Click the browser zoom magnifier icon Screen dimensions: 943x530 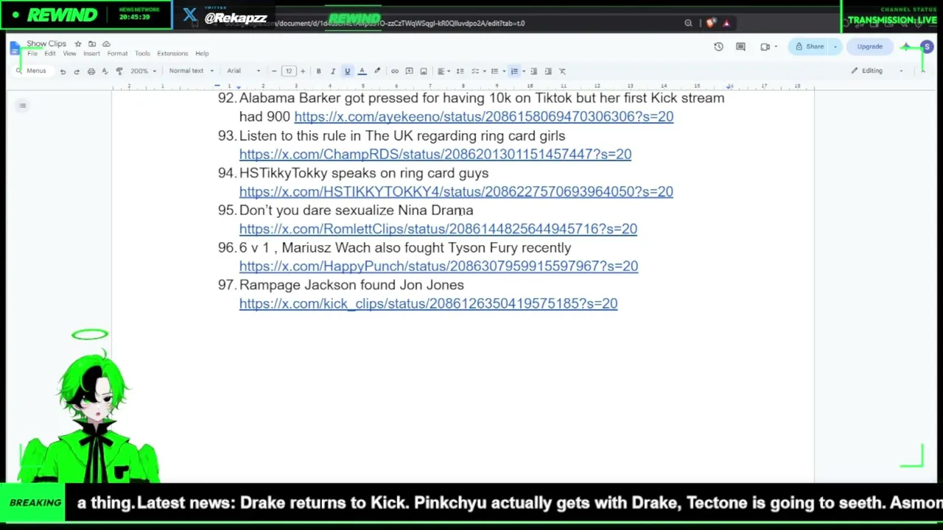click(x=688, y=24)
